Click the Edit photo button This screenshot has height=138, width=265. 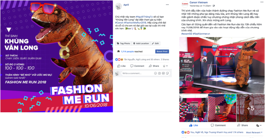pyautogui.click(x=155, y=43)
